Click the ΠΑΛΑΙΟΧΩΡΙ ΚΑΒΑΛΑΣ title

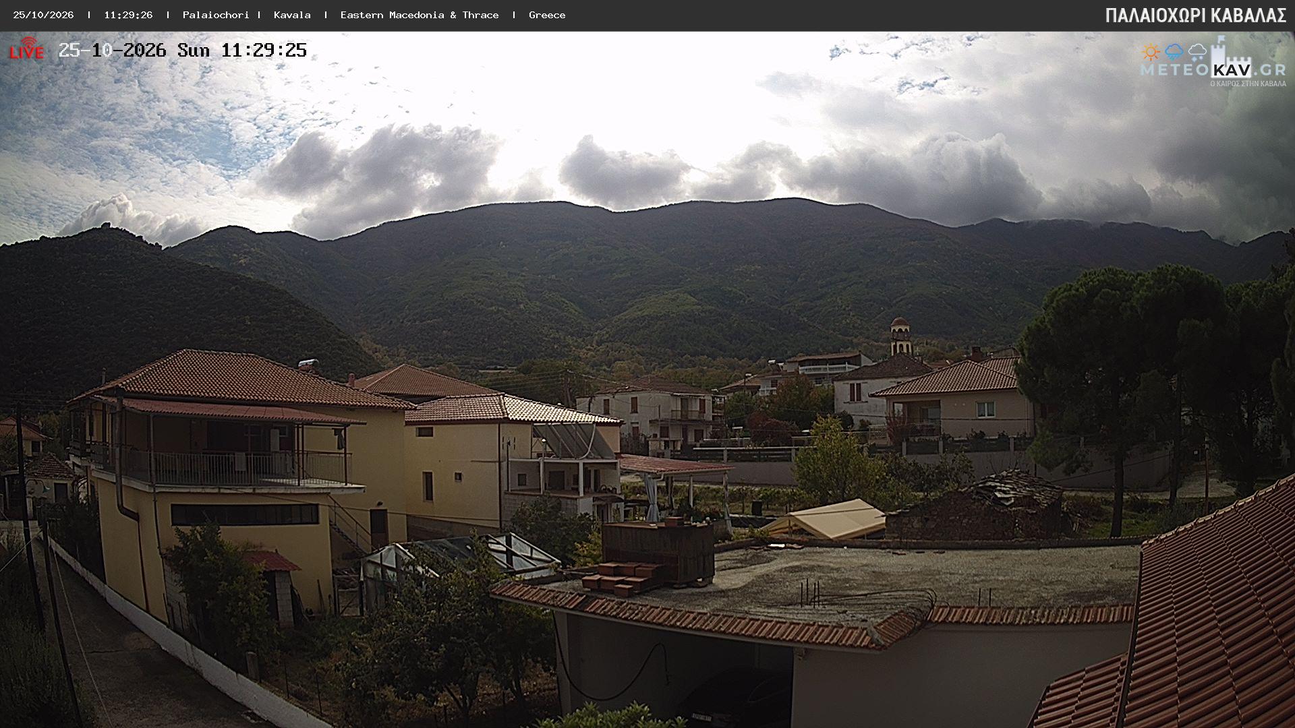point(1196,16)
